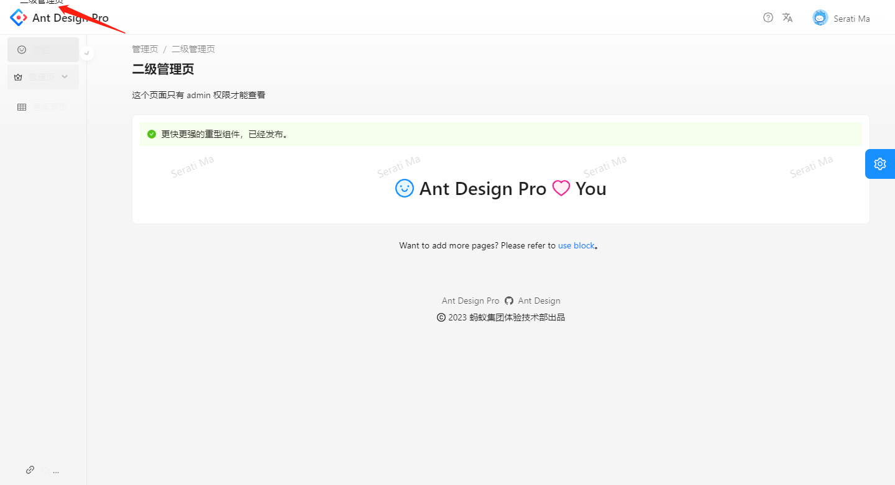The width and height of the screenshot is (895, 485).
Task: Select the smiley Welcome icon in sidebar
Action: click(x=22, y=50)
